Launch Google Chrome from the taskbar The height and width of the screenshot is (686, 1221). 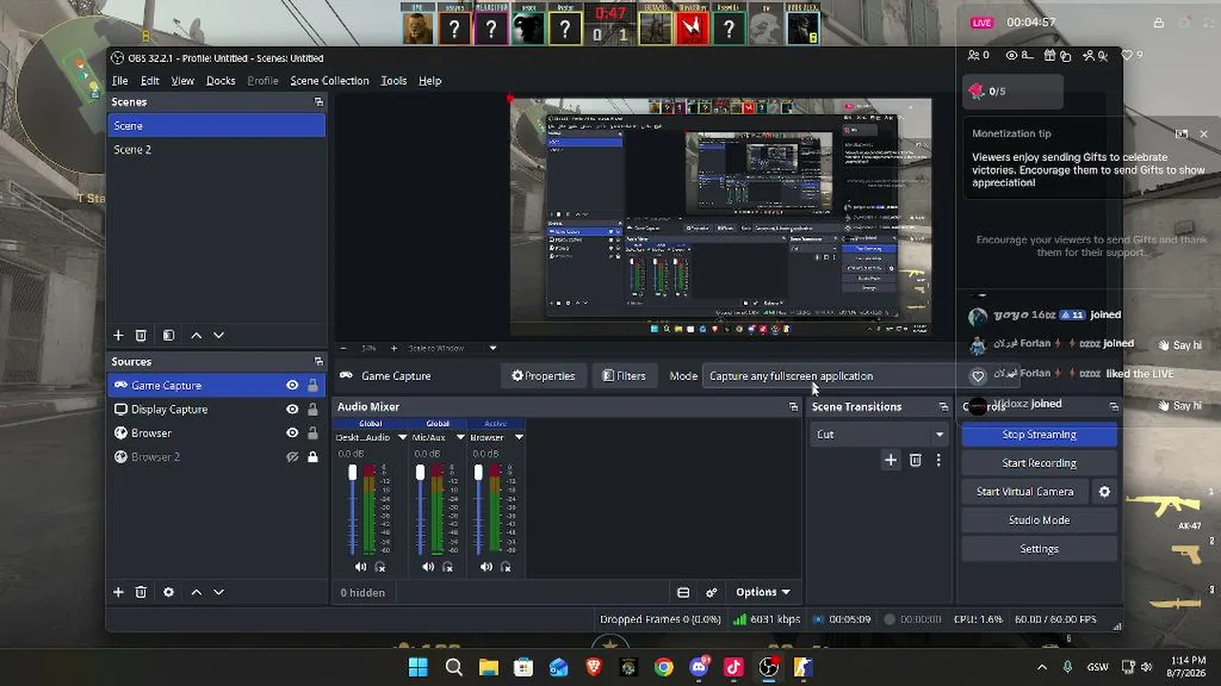tap(664, 668)
